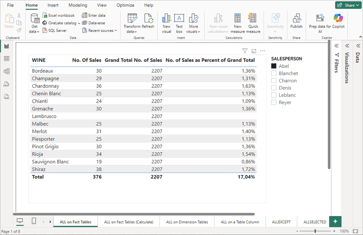Select the Lambrusco row in the table
This screenshot has width=363, height=235.
143,116
